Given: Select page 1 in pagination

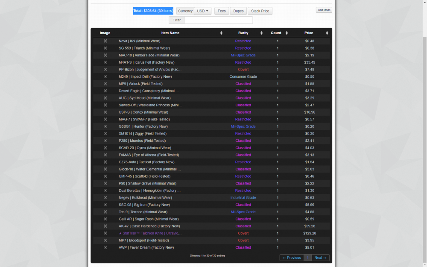Looking at the screenshot, I should pyautogui.click(x=308, y=258).
